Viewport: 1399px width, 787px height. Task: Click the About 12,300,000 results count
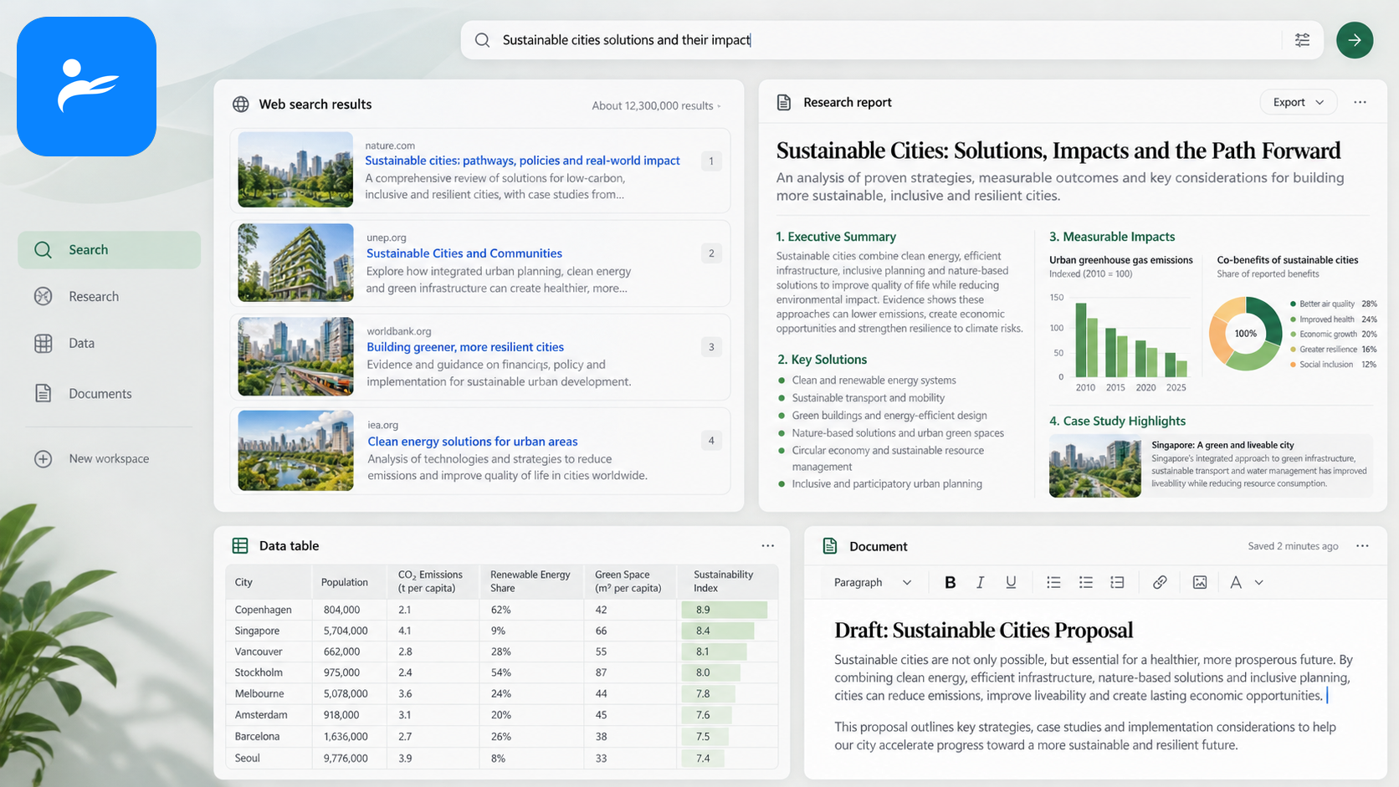(653, 105)
